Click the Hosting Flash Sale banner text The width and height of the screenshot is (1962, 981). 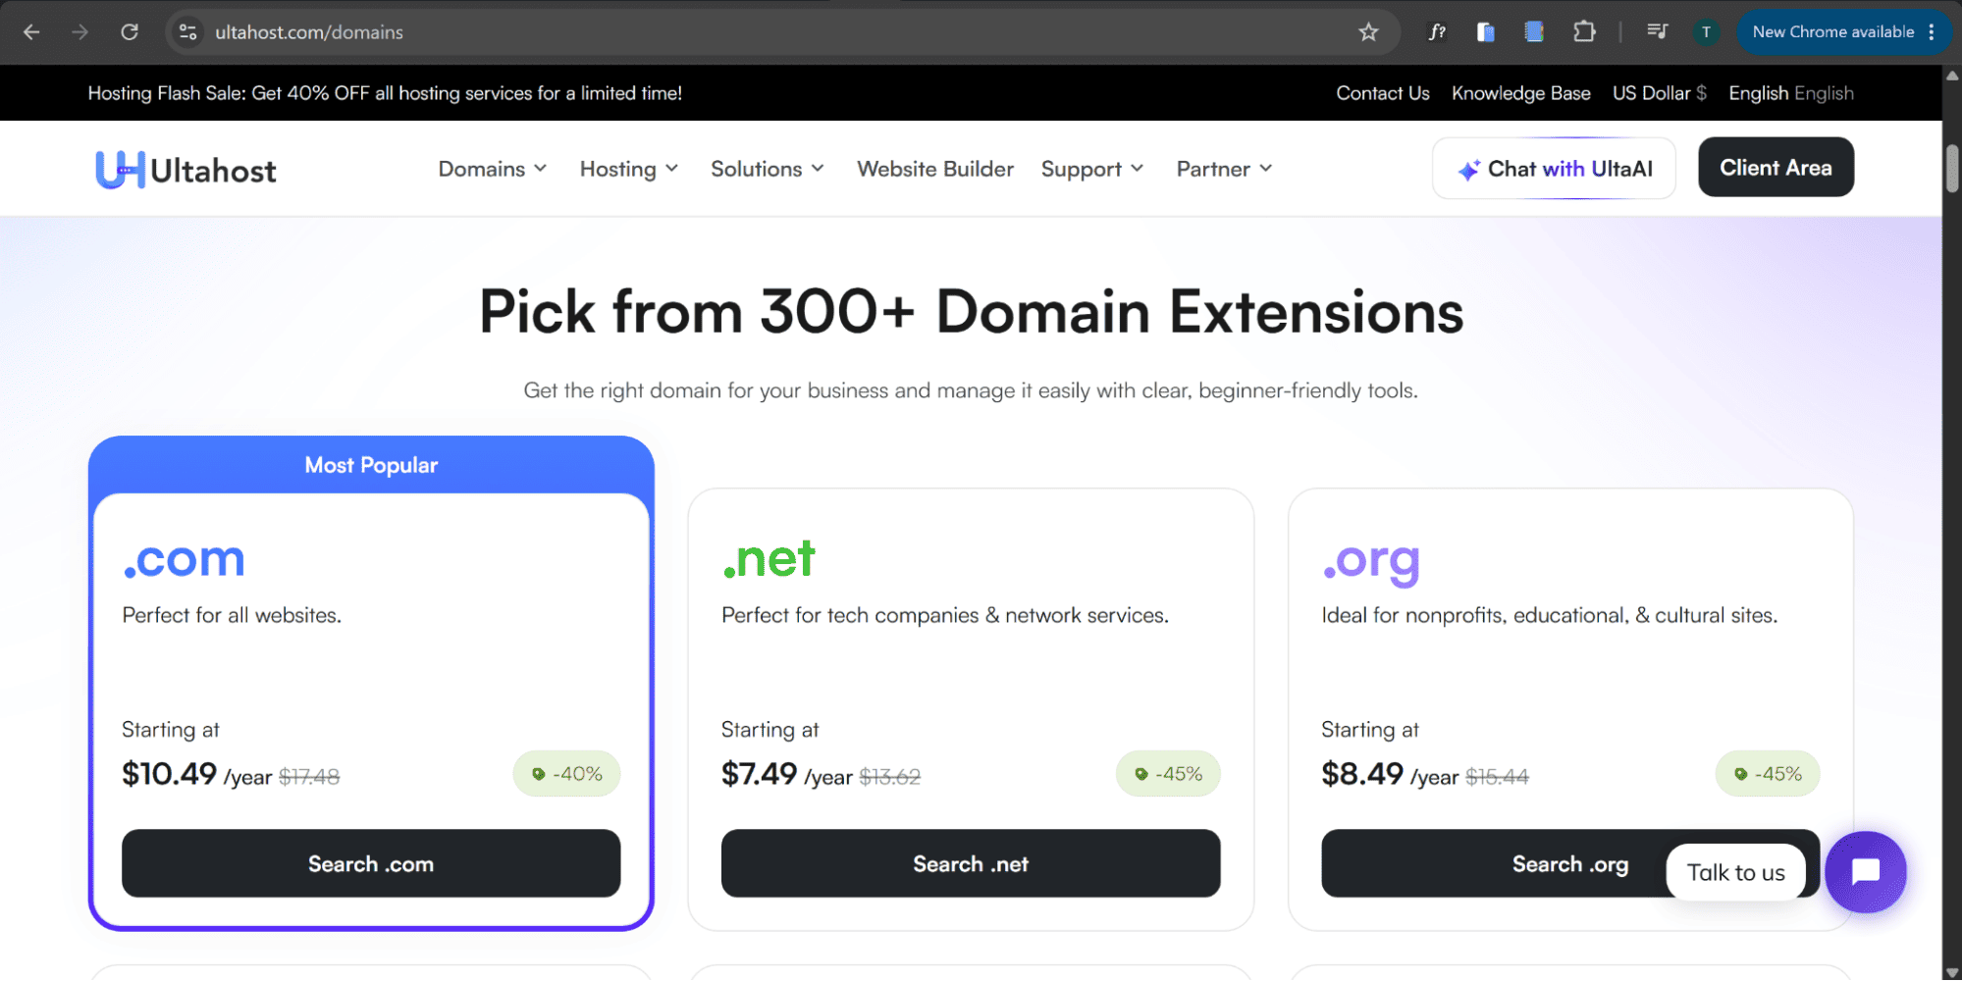point(385,93)
